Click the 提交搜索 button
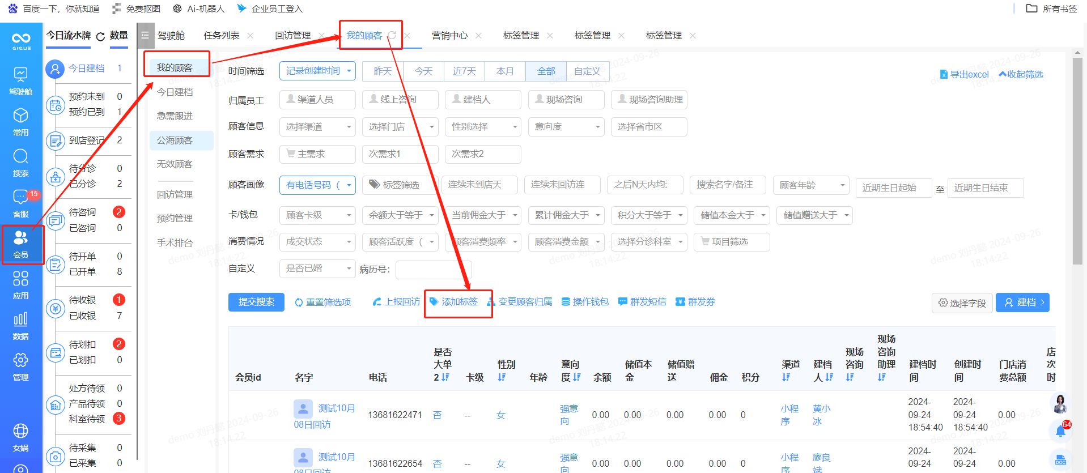The height and width of the screenshot is (473, 1087). pos(256,302)
